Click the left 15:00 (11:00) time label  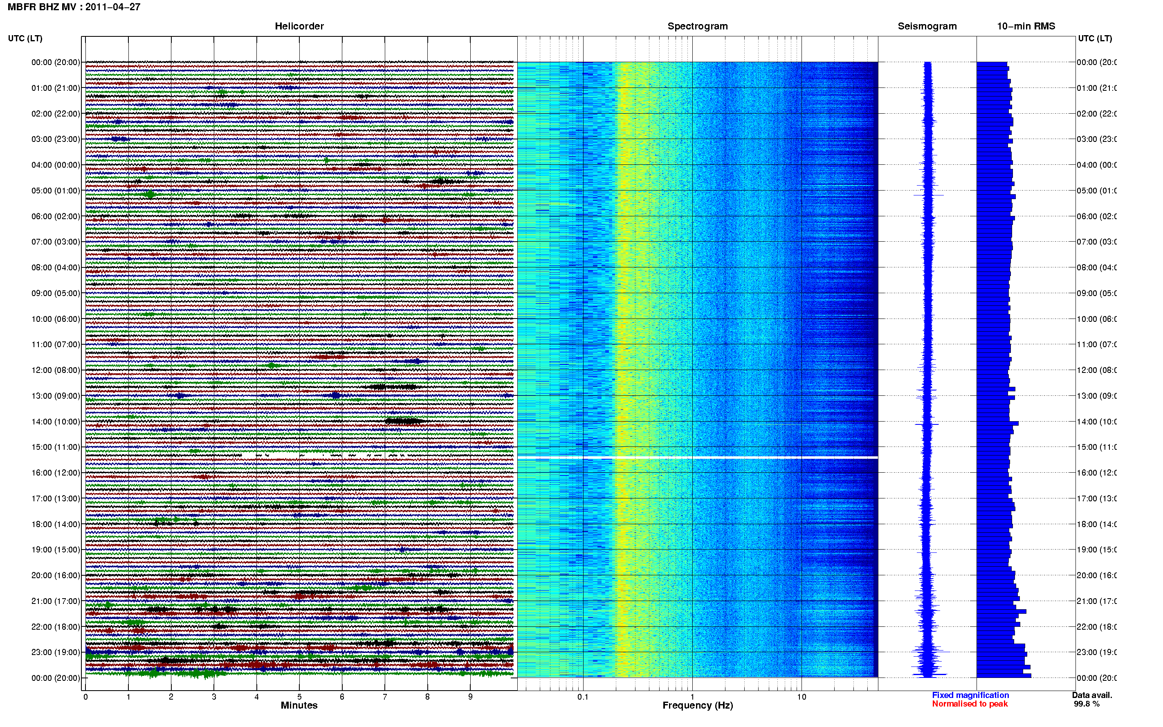coord(56,447)
